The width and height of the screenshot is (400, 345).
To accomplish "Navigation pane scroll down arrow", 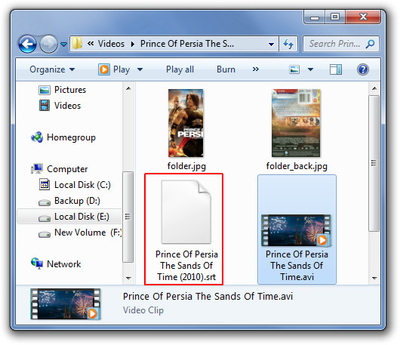I will tap(128, 278).
